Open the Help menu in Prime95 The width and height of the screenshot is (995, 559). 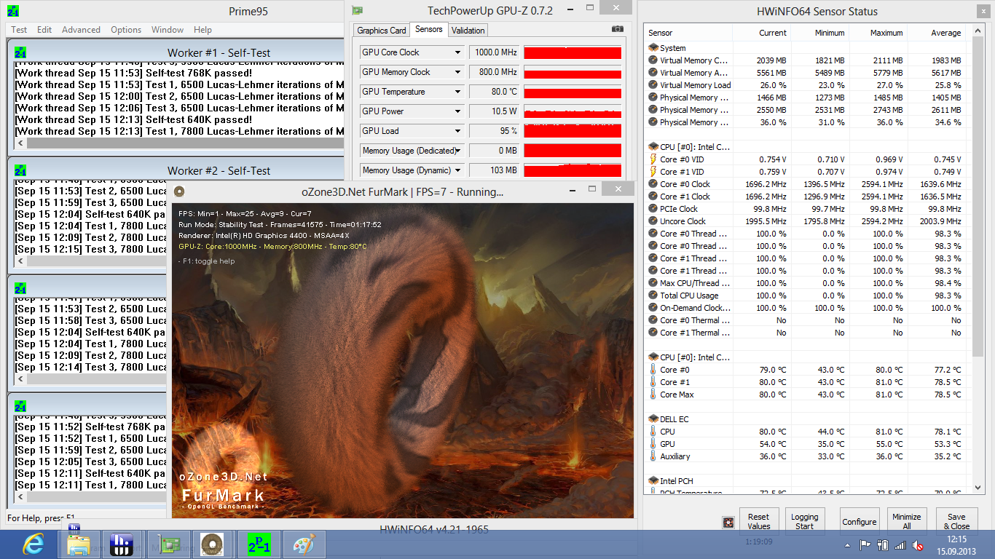[x=202, y=30]
